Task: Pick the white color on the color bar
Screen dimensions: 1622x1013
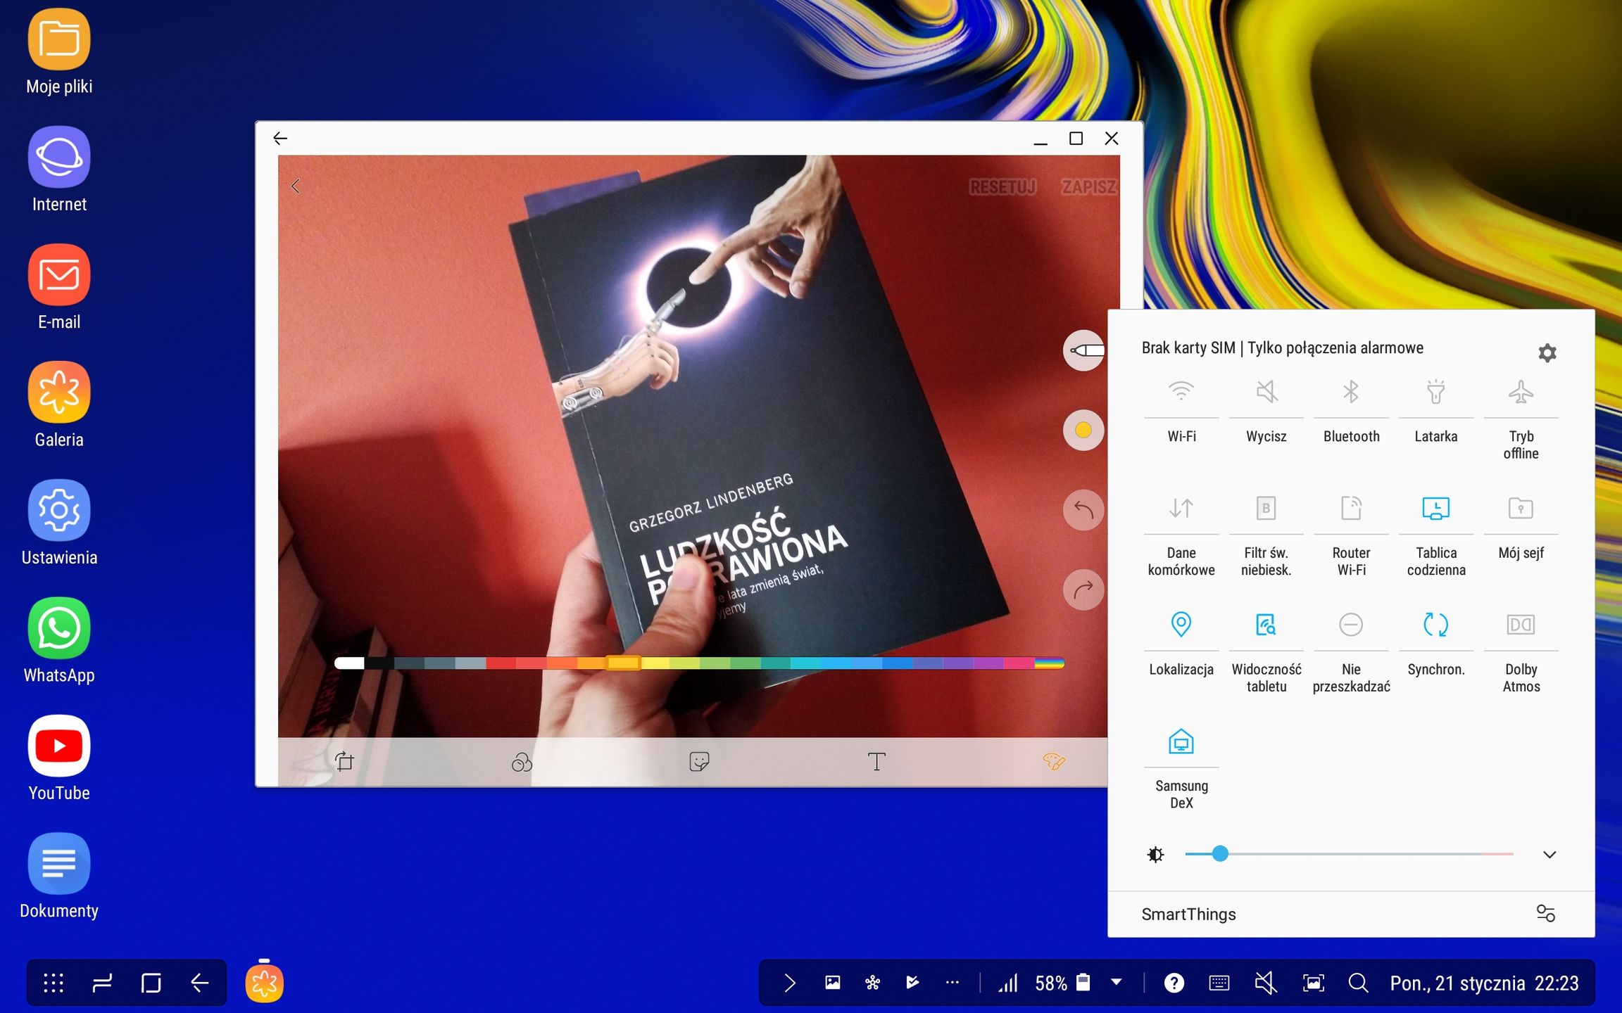Action: pyautogui.click(x=349, y=663)
